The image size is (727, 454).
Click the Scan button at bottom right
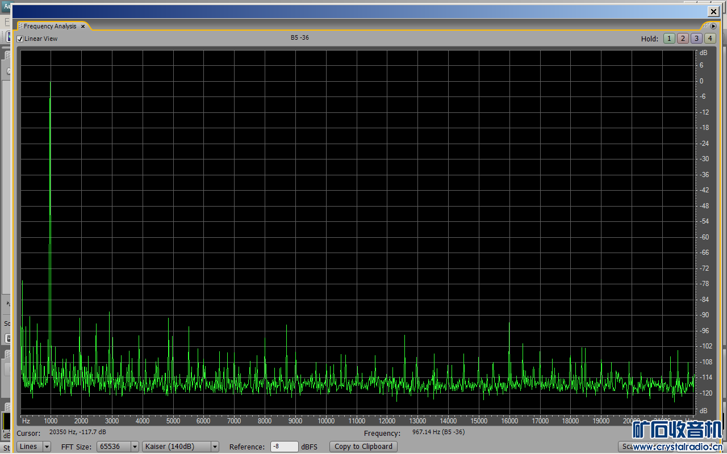628,447
